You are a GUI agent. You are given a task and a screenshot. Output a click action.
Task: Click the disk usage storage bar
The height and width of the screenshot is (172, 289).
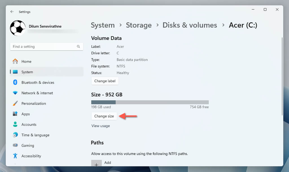coord(150,102)
